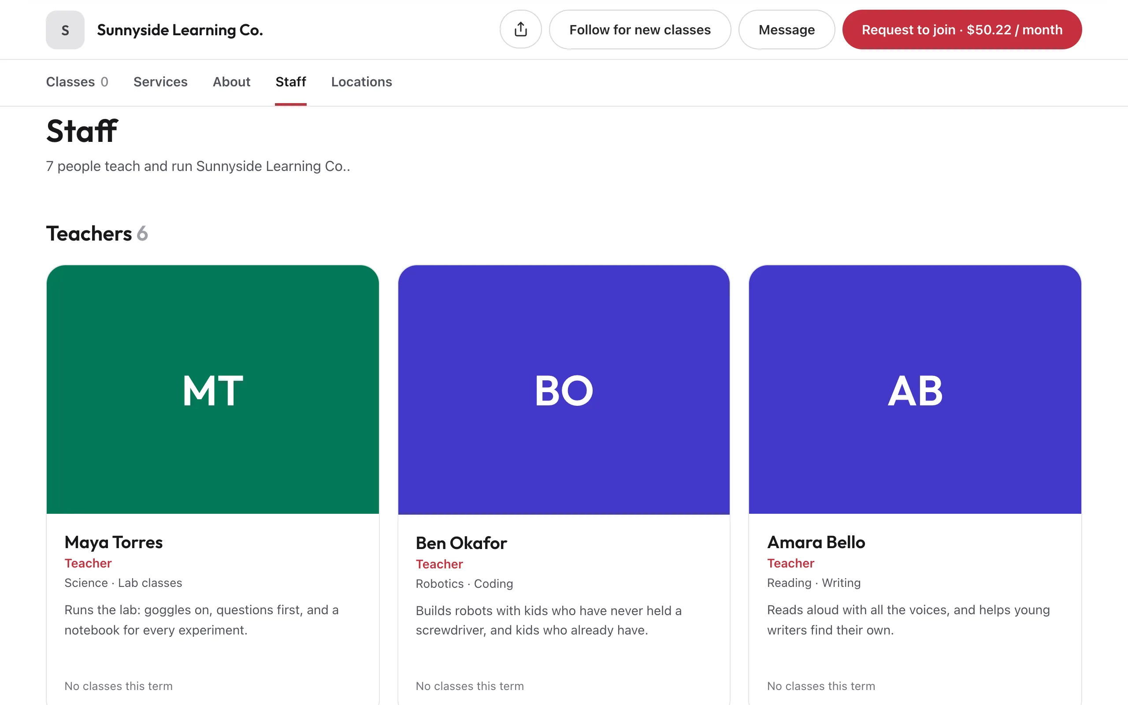Image resolution: width=1128 pixels, height=705 pixels.
Task: Open the About tab
Action: point(232,82)
